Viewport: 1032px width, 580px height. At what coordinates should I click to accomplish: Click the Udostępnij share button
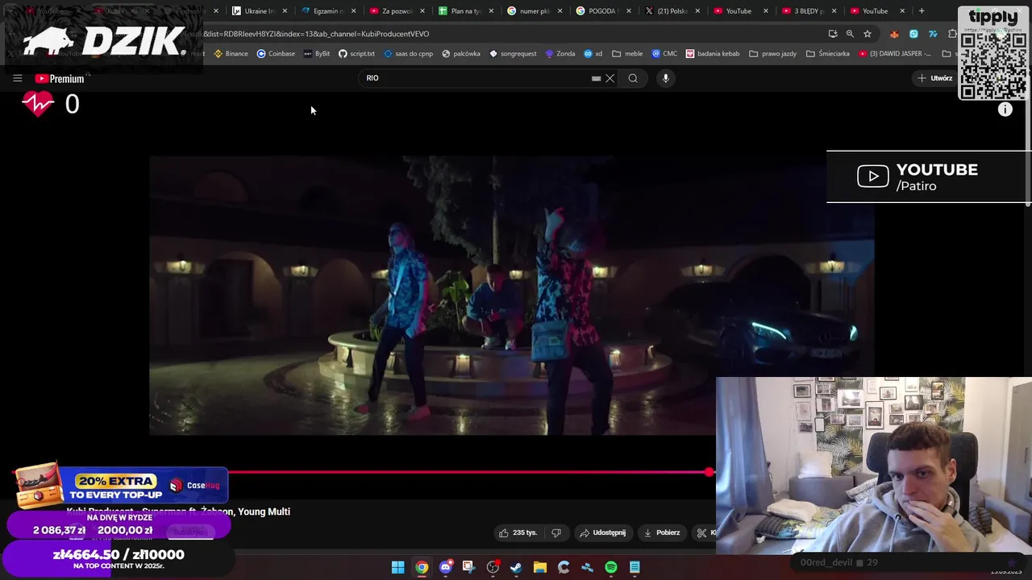[x=602, y=532]
